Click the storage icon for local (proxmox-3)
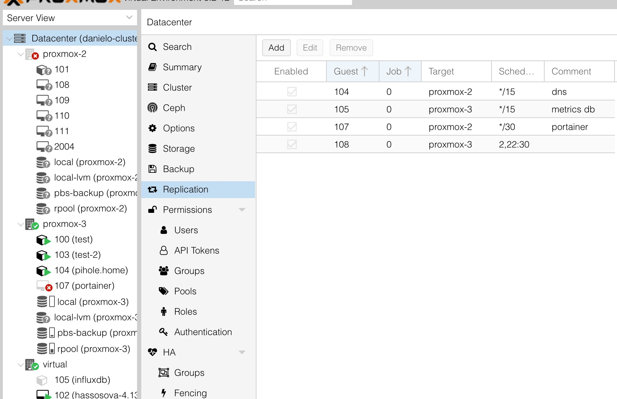 click(x=46, y=301)
